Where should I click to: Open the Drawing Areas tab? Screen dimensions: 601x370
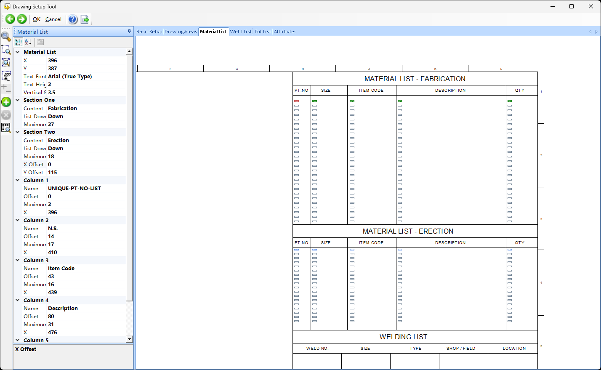click(x=181, y=32)
